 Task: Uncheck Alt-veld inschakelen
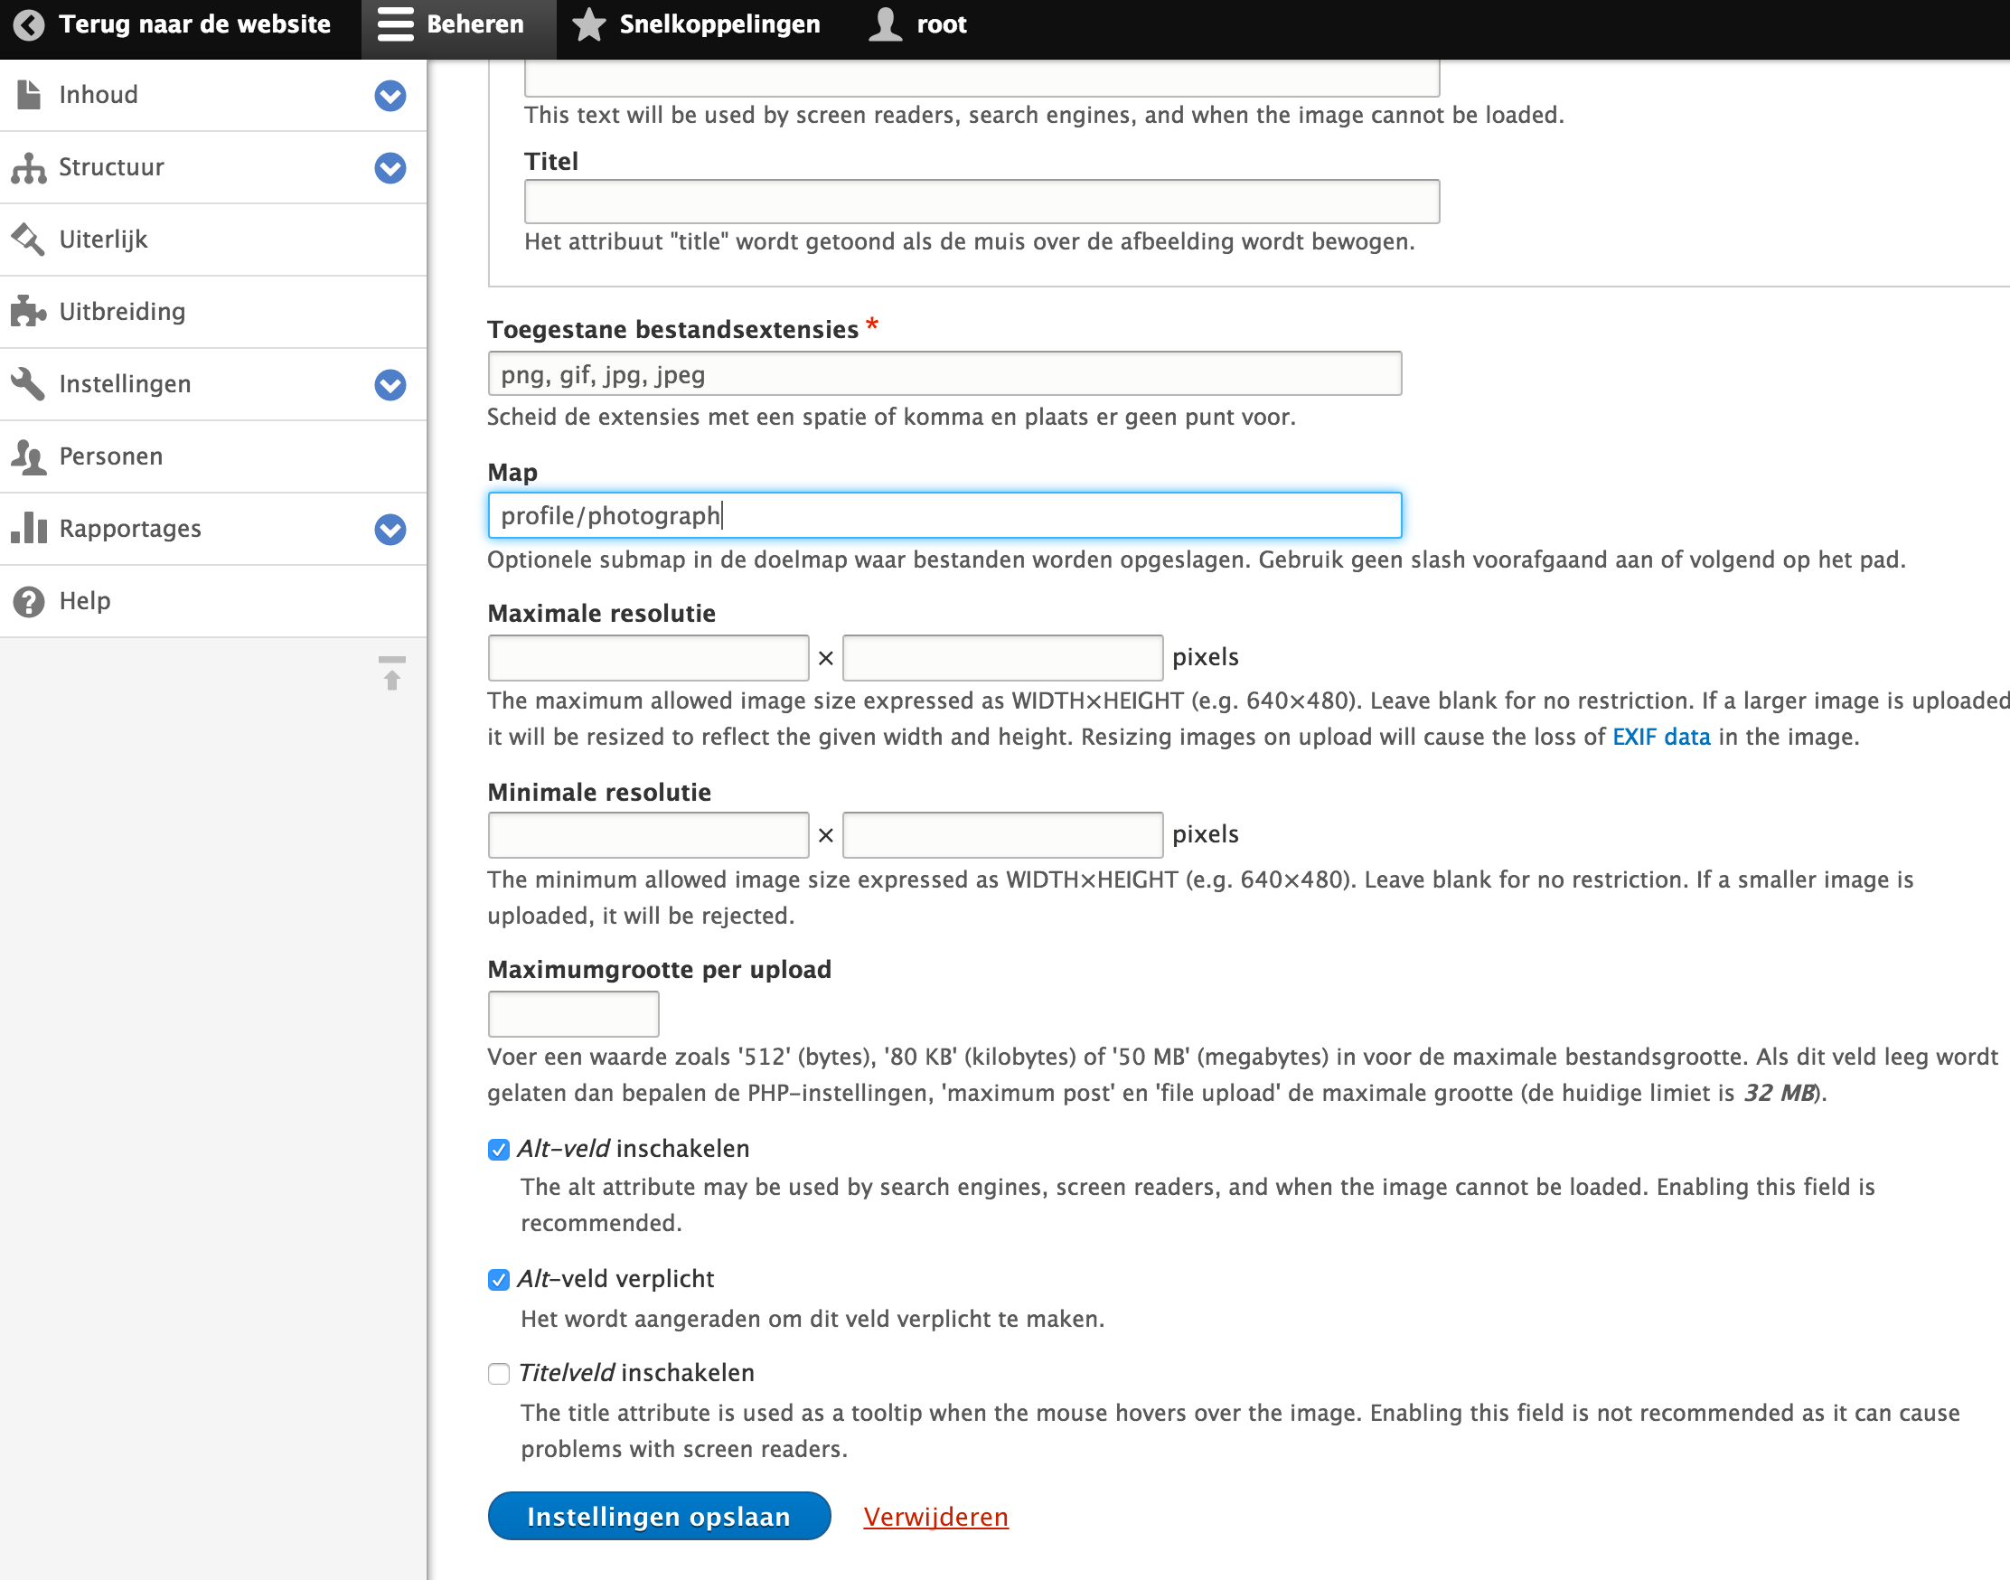499,1149
